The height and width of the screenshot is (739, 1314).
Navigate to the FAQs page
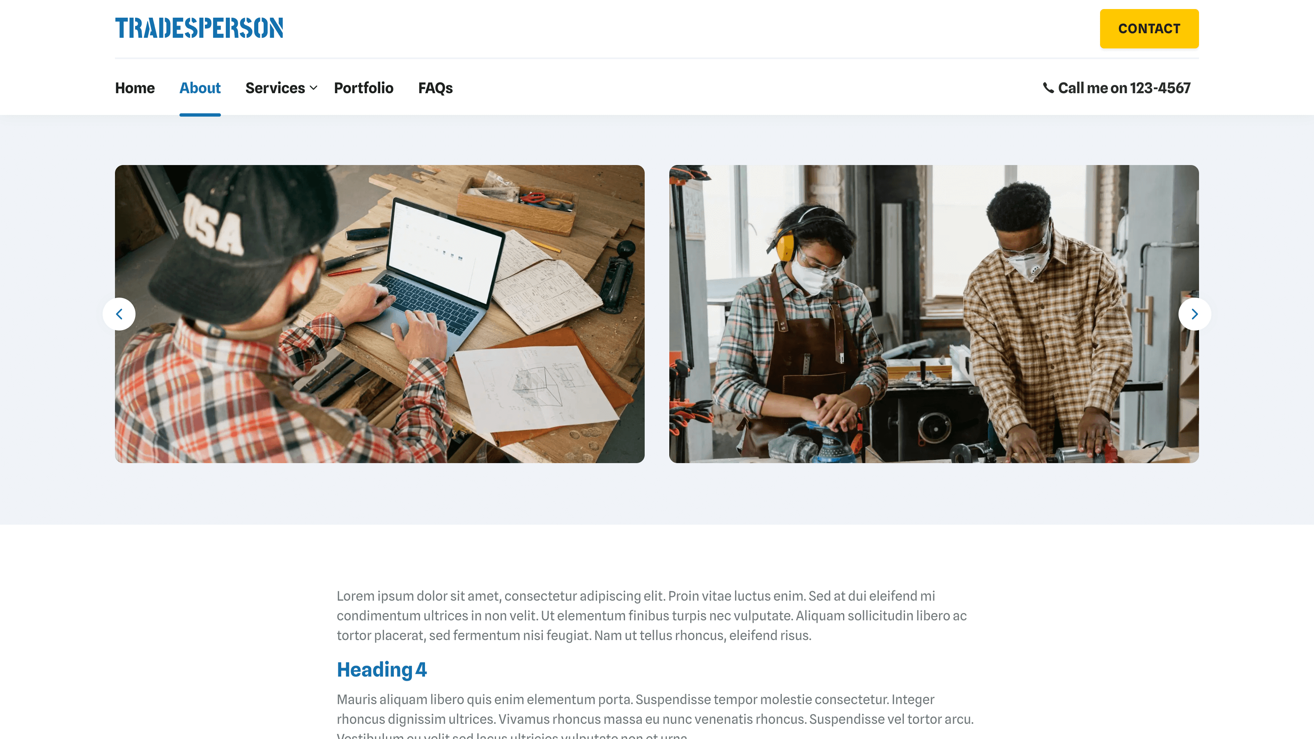point(436,88)
